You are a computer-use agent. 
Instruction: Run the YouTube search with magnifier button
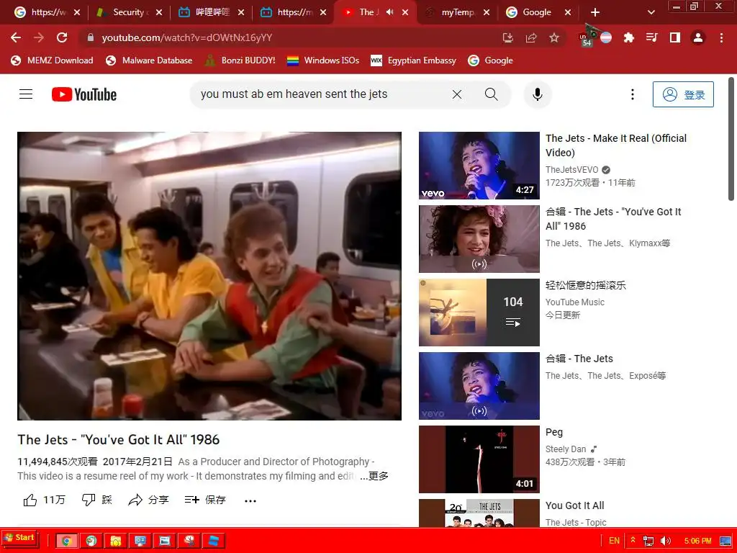click(x=491, y=94)
